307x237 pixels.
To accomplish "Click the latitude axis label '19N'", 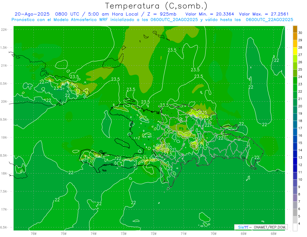I will coord(4,138).
